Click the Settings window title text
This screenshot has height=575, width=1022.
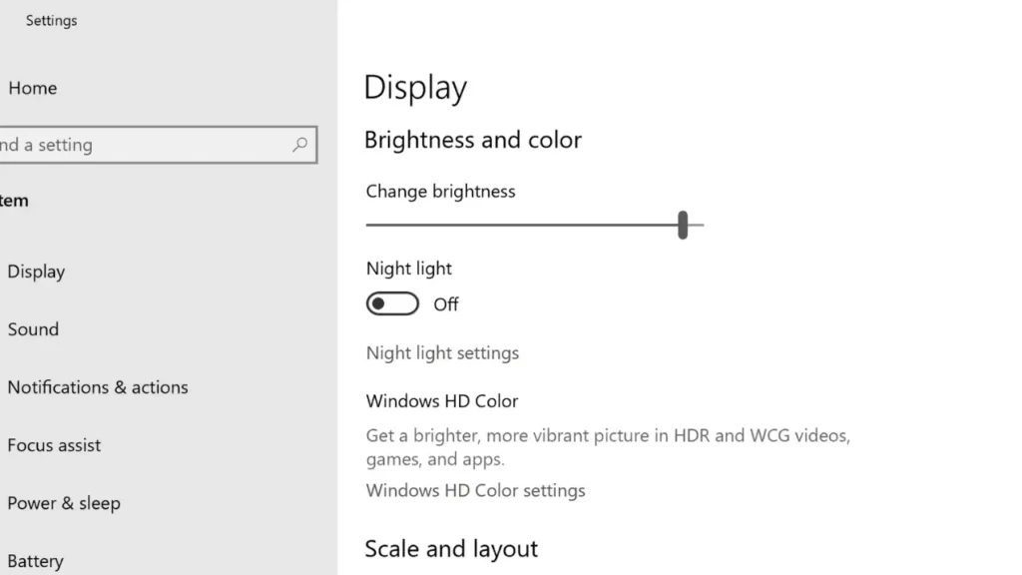point(51,20)
